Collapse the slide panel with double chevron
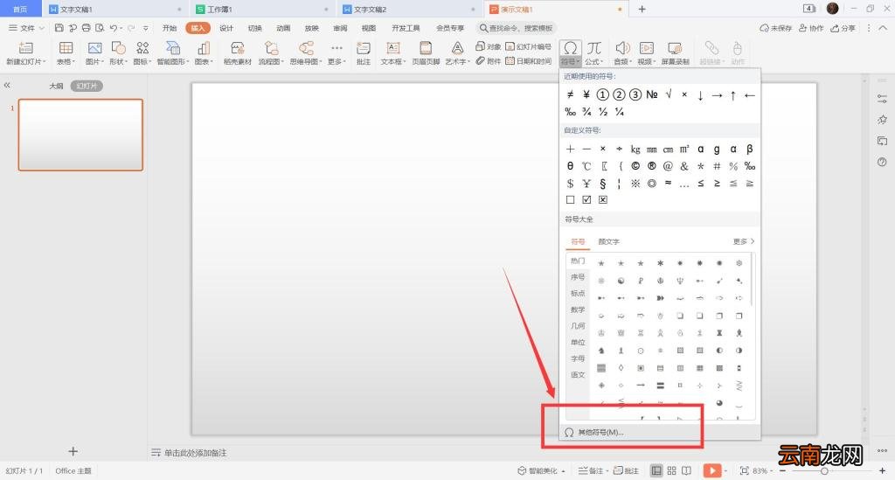This screenshot has width=895, height=480. pyautogui.click(x=7, y=85)
